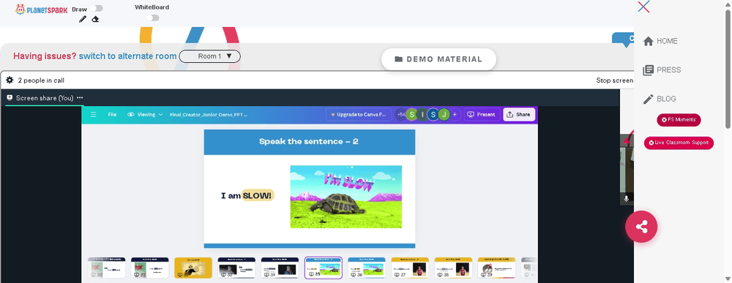Select slide thumbnail 33

236,268
